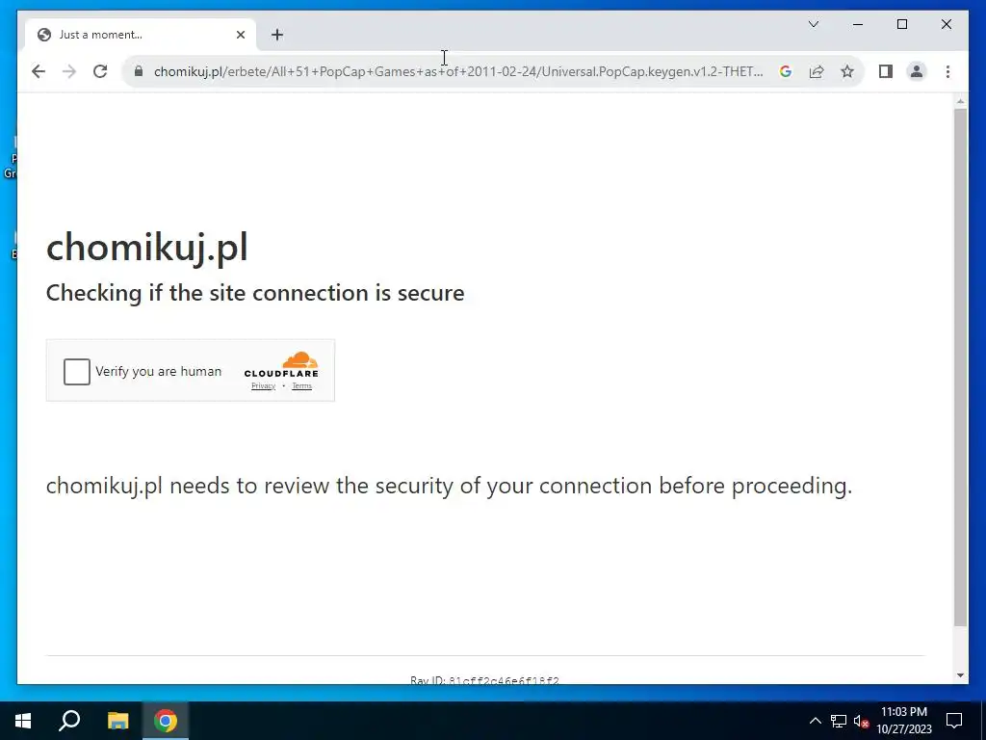Open the share this page icon
This screenshot has width=986, height=740.
(817, 71)
